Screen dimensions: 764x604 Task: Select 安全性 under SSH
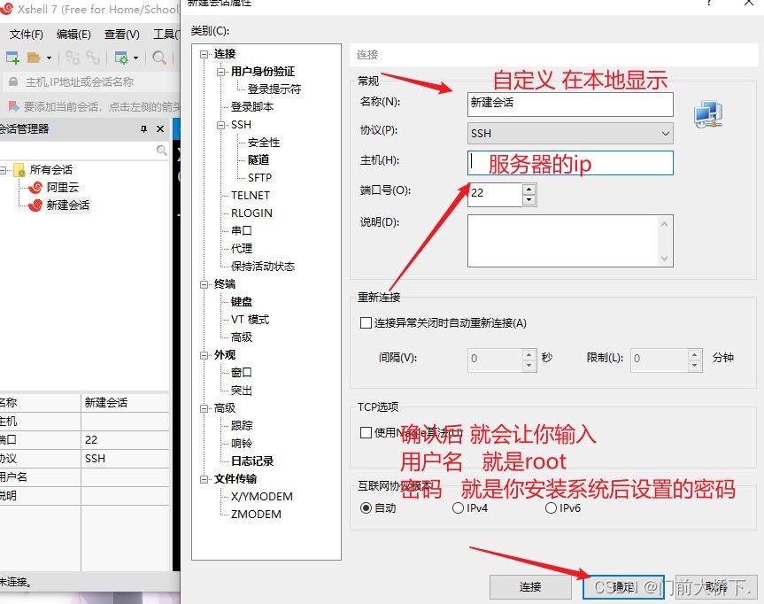(264, 143)
